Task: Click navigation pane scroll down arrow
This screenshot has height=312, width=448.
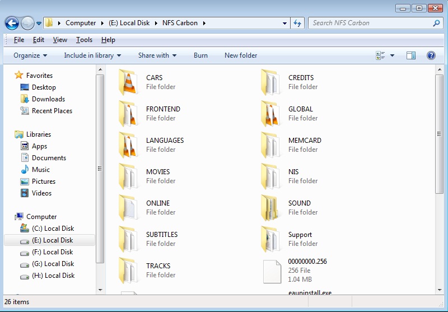Action: coord(100,290)
